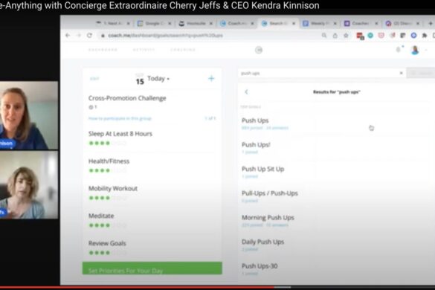Screen dimensions: 435x290
Task: Reload the page with browser refresh icon
Action: pyautogui.click(x=89, y=36)
